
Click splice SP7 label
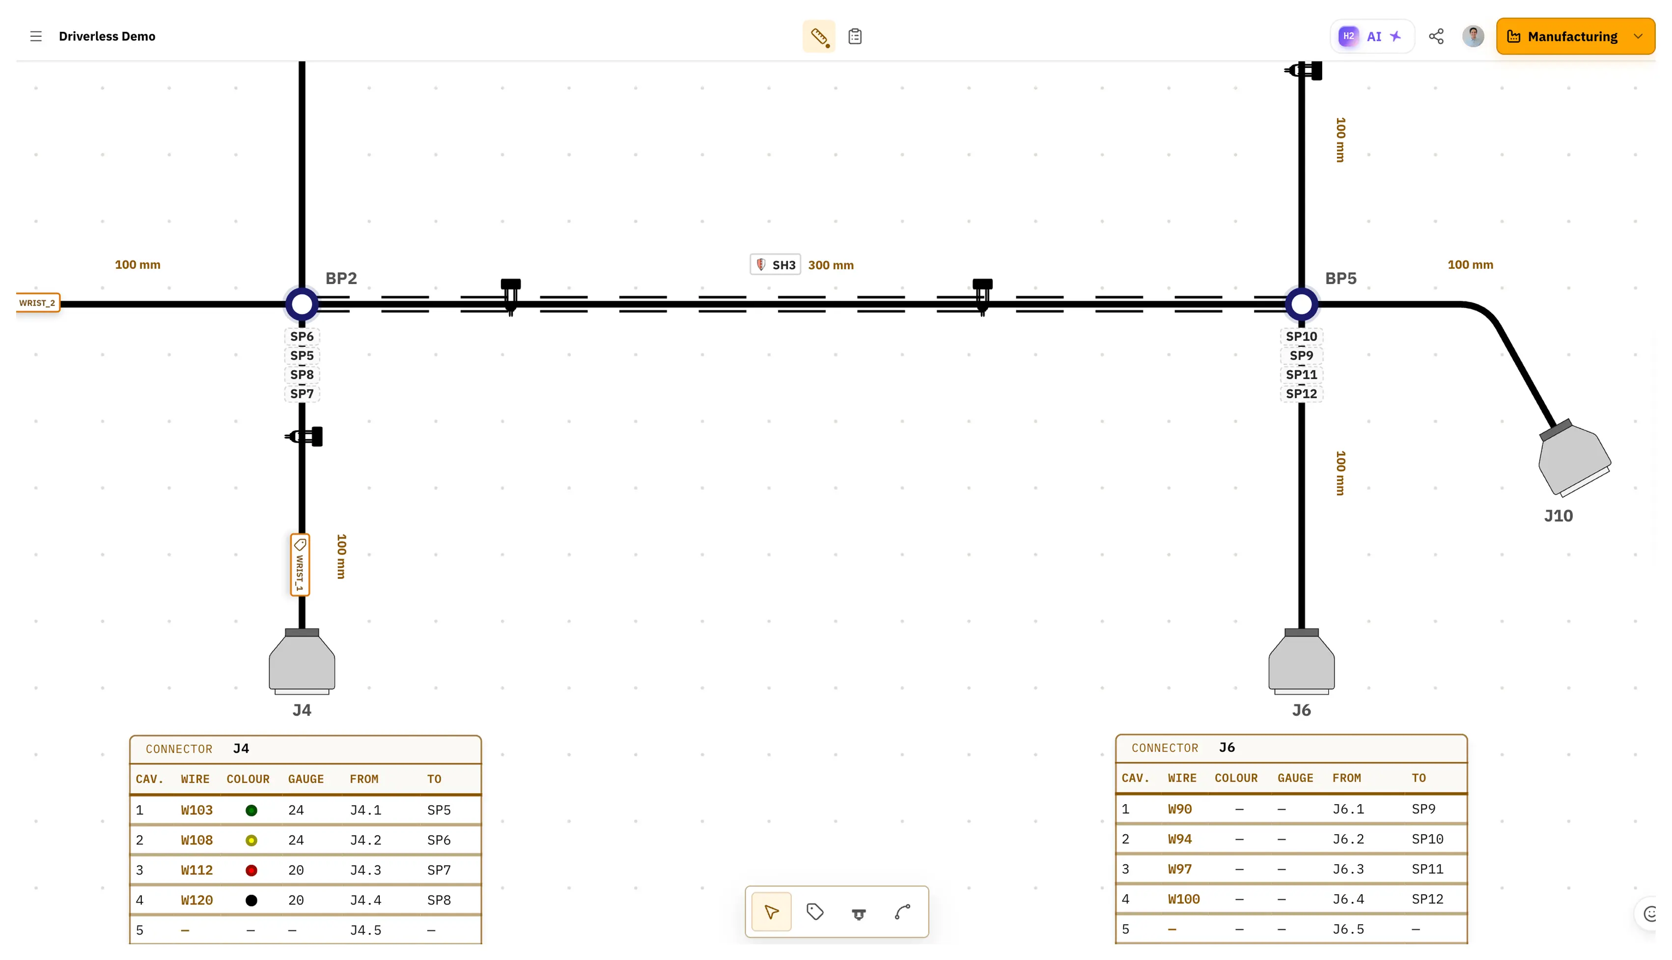point(302,394)
